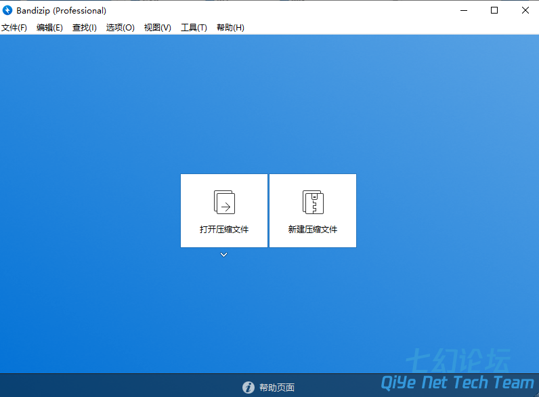Viewport: 539px width, 397px height.
Task: Open the 帮助(H) menu
Action: click(x=230, y=28)
